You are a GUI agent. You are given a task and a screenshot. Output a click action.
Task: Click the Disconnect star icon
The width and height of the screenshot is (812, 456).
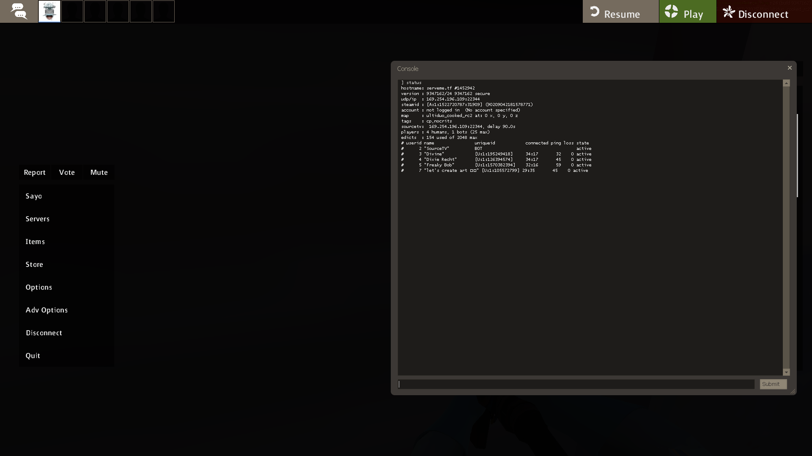pyautogui.click(x=728, y=12)
